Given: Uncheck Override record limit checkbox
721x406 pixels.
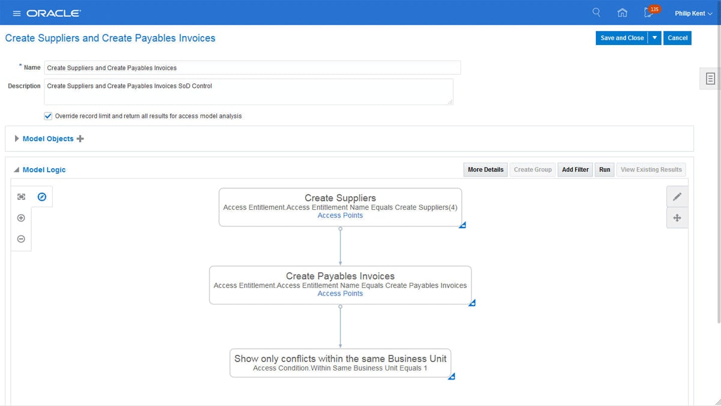Looking at the screenshot, I should coord(48,116).
